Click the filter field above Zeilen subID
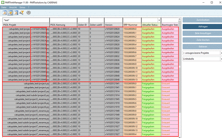 97,20
